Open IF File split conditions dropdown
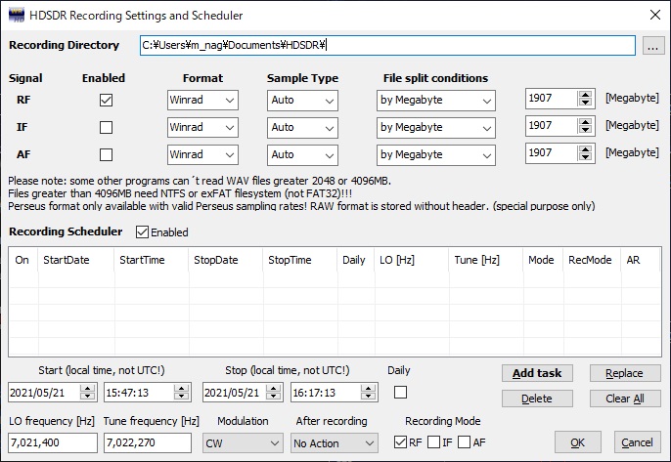671x462 pixels. coord(435,128)
